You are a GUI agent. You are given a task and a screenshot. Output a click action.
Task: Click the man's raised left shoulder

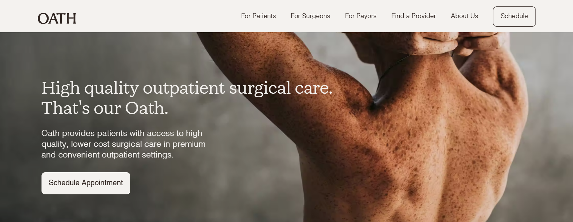347,92
